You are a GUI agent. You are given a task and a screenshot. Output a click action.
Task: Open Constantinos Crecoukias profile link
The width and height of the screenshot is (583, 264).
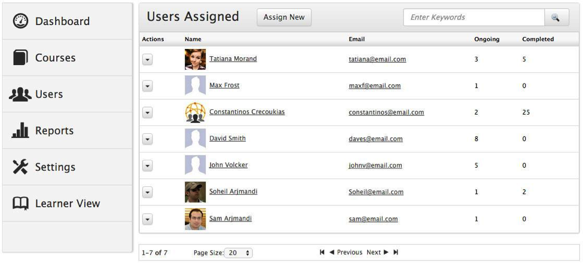(x=247, y=112)
